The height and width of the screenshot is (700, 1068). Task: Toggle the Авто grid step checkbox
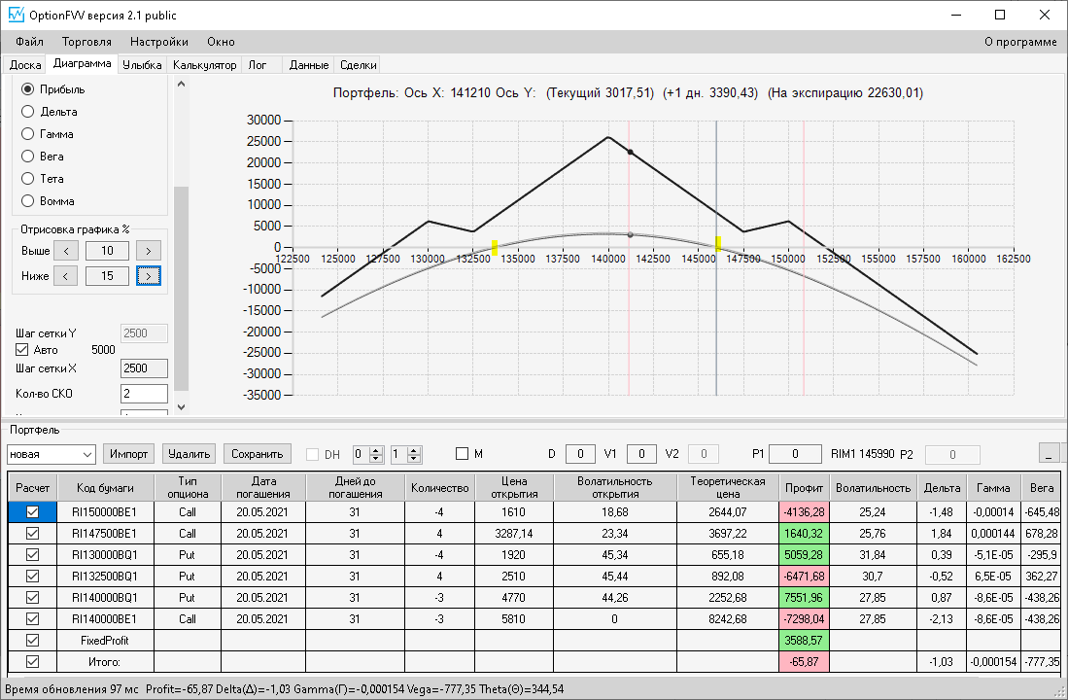coord(21,350)
